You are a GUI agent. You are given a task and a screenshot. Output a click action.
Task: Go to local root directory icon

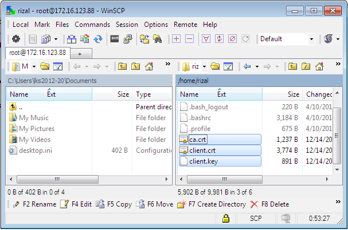[136, 66]
